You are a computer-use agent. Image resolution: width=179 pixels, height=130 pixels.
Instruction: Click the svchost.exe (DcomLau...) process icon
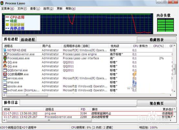pyautogui.click(x=5, y=90)
